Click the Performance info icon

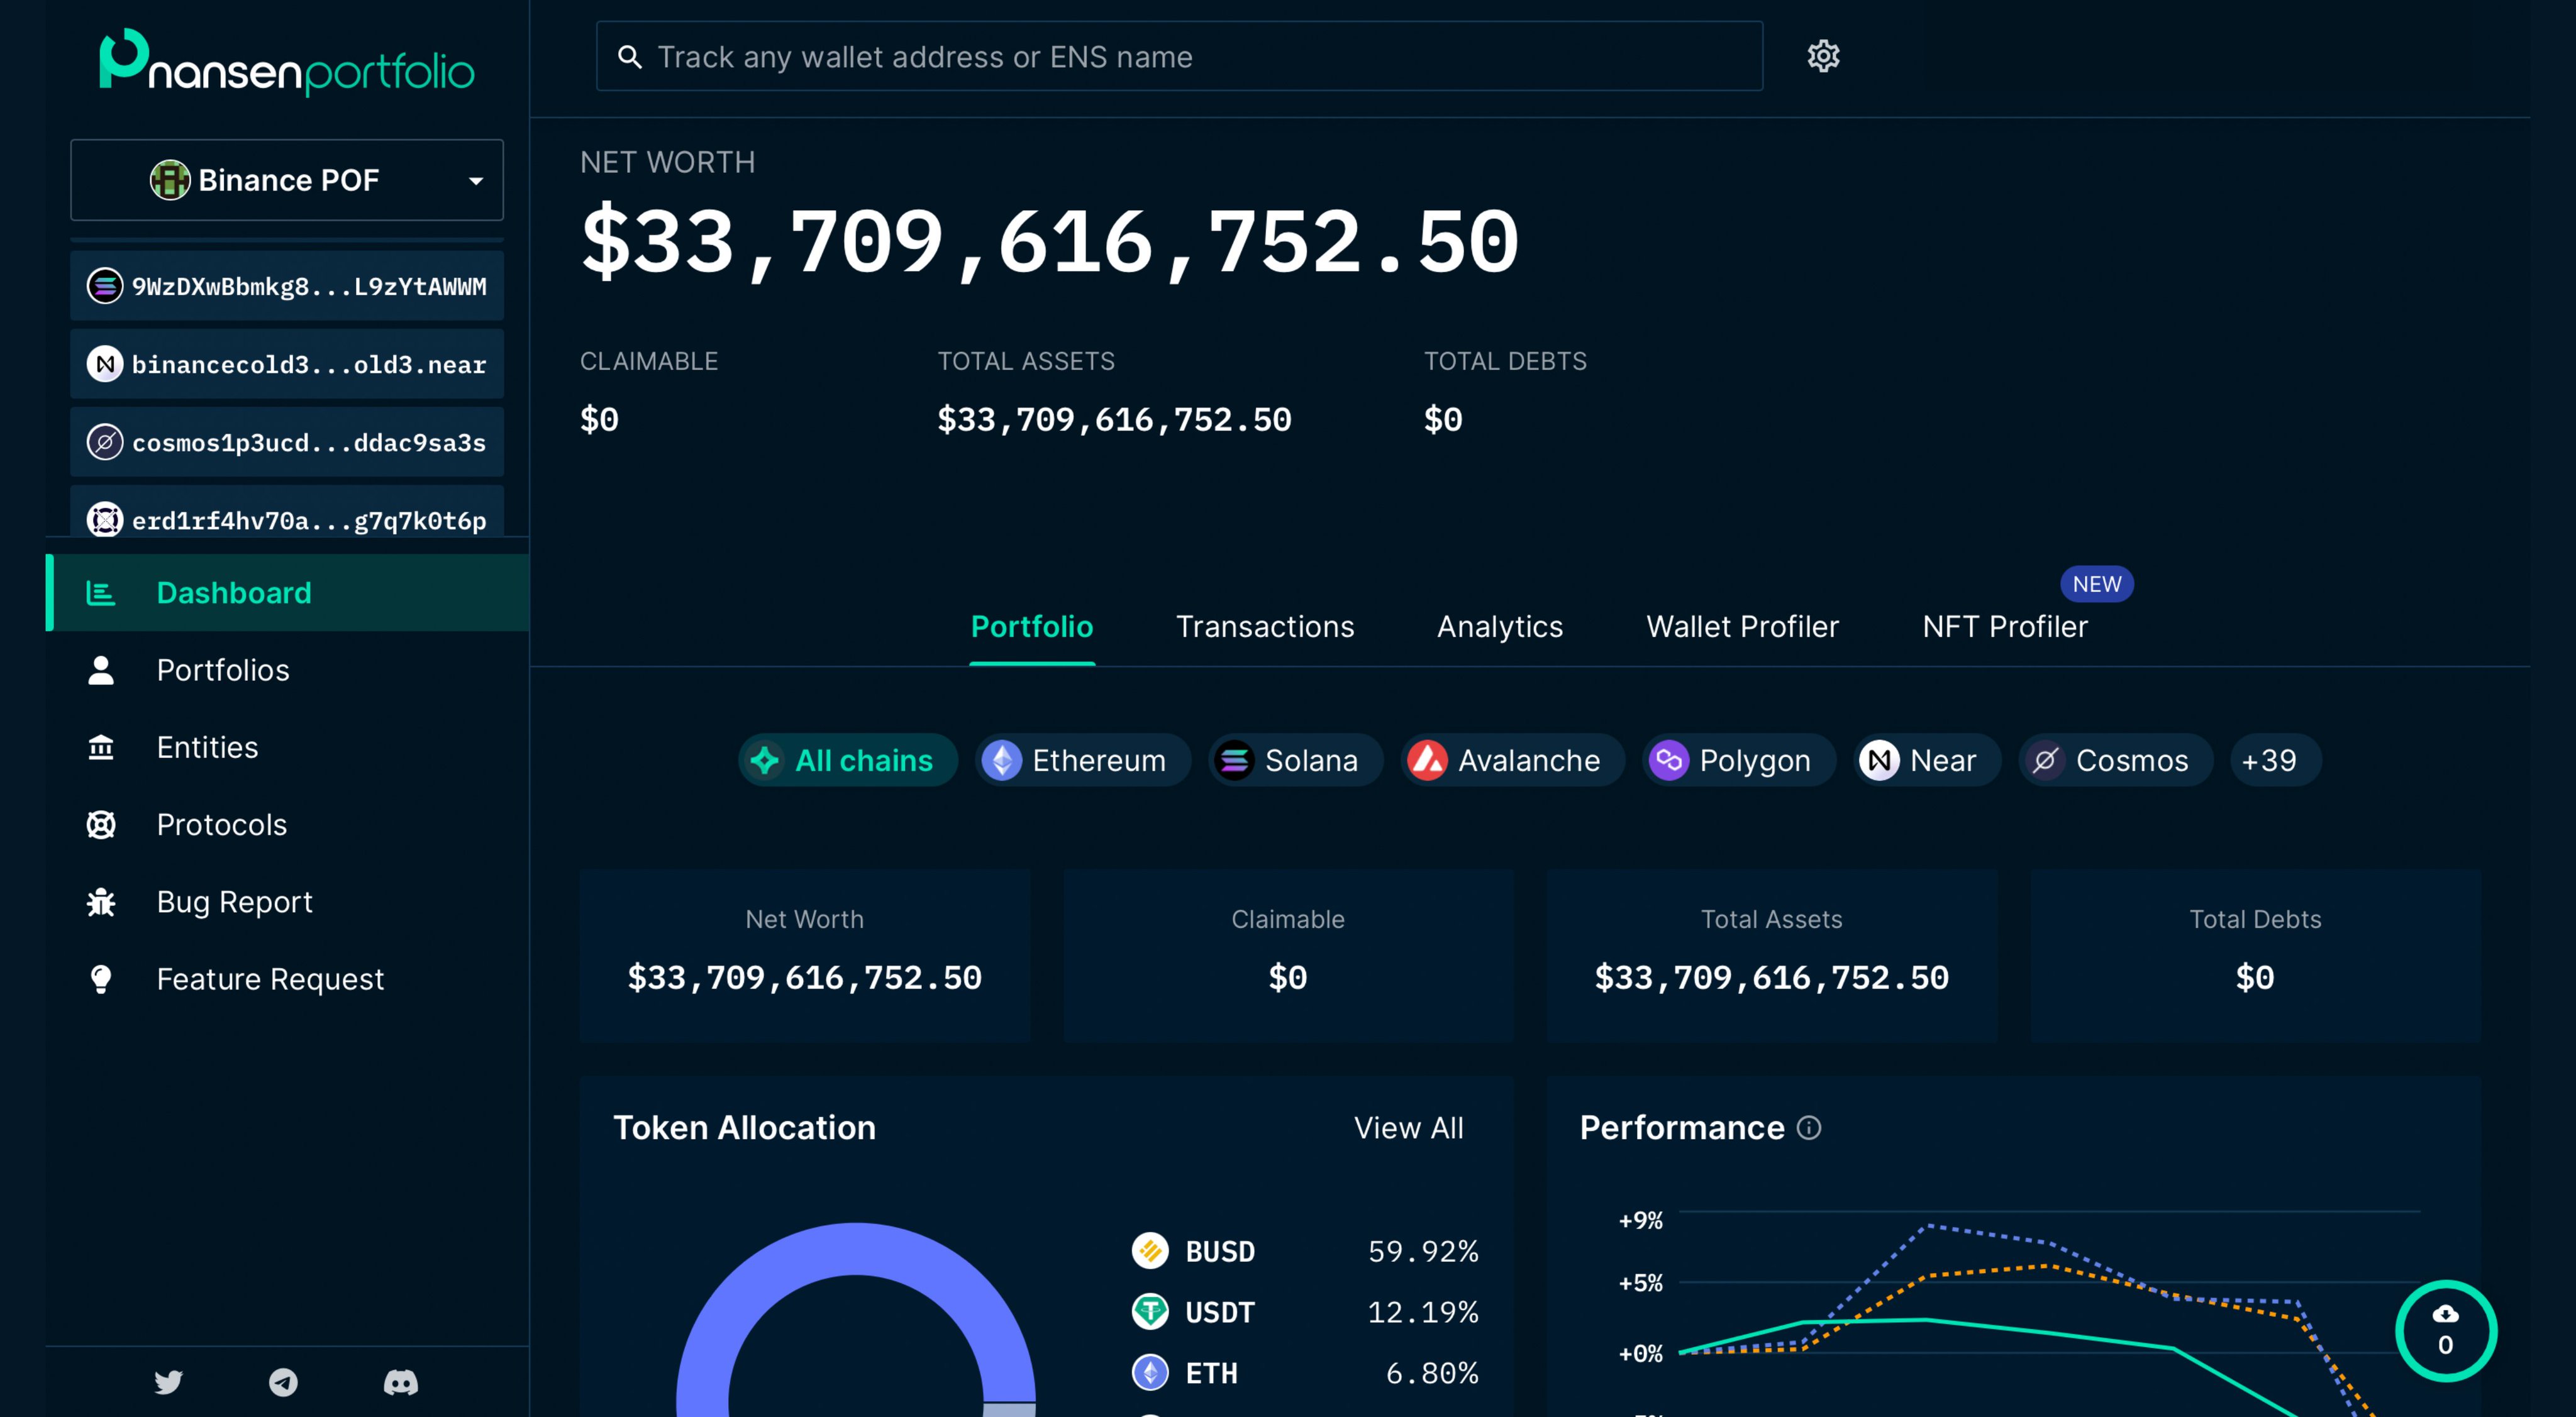(x=1809, y=1127)
